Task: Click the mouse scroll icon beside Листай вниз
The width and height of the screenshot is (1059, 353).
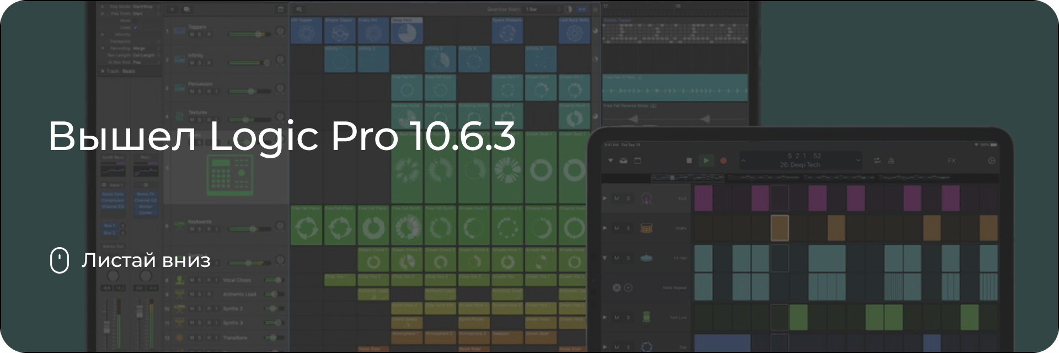Action: (60, 260)
